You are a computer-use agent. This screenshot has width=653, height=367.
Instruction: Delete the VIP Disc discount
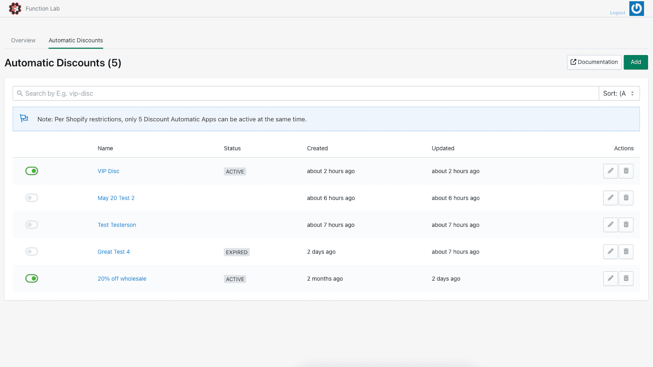pos(626,171)
